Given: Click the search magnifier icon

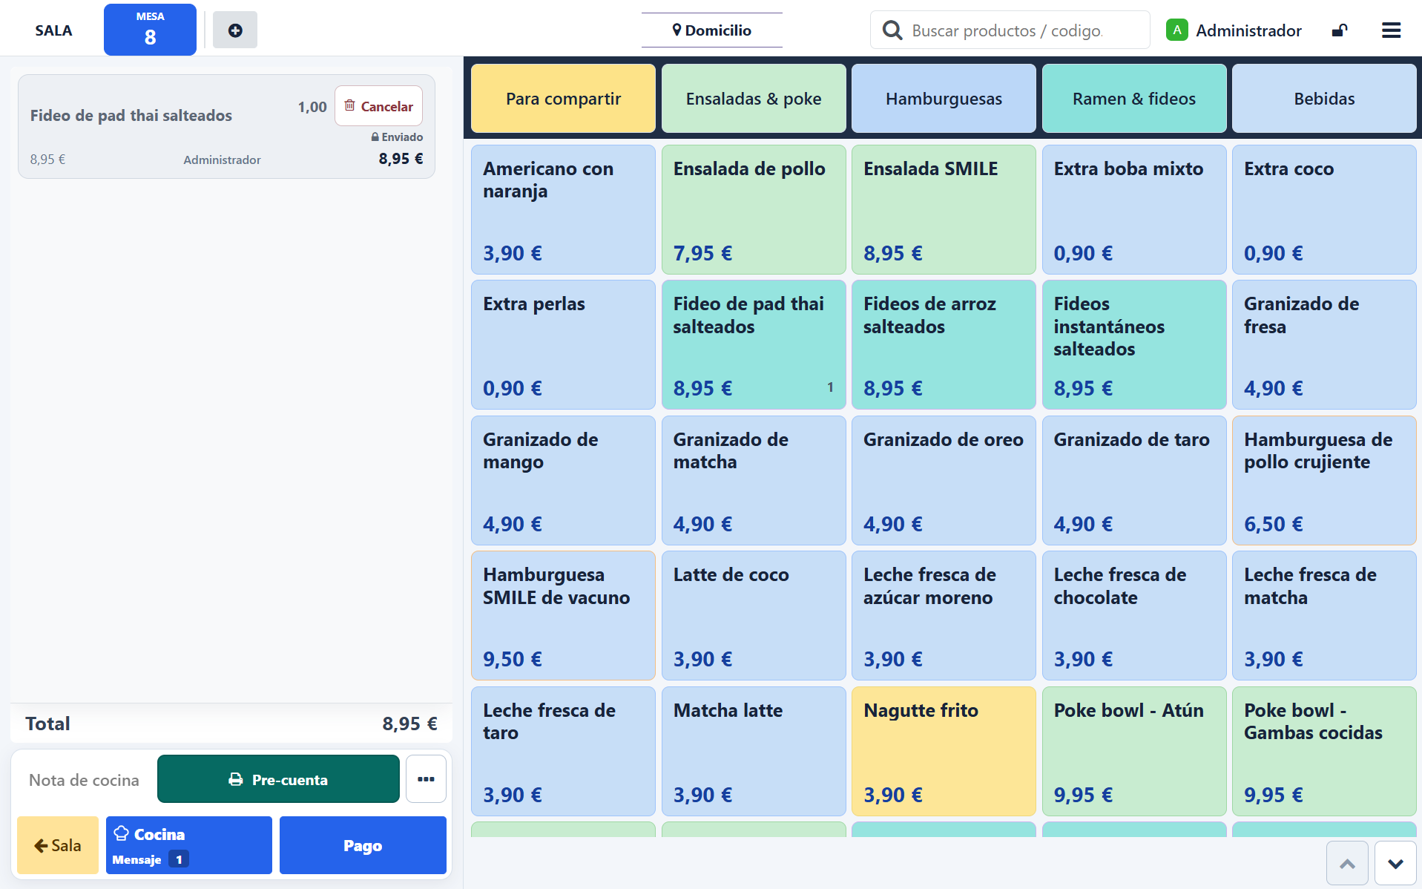Looking at the screenshot, I should 892,30.
